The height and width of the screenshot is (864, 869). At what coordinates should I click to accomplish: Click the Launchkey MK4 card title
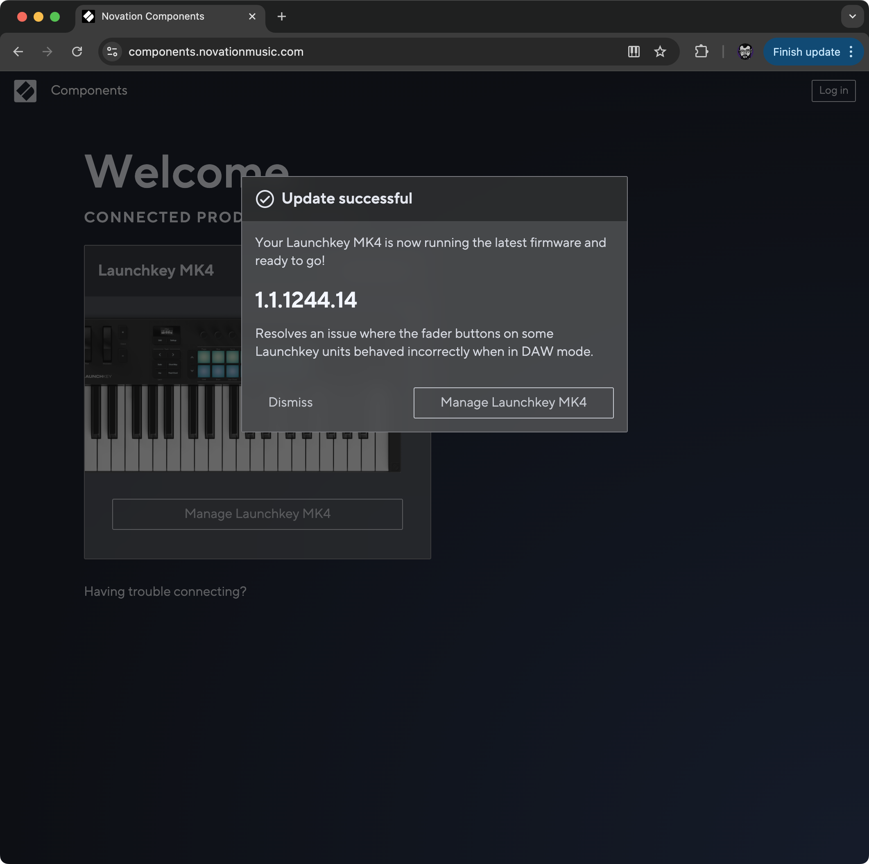point(156,270)
